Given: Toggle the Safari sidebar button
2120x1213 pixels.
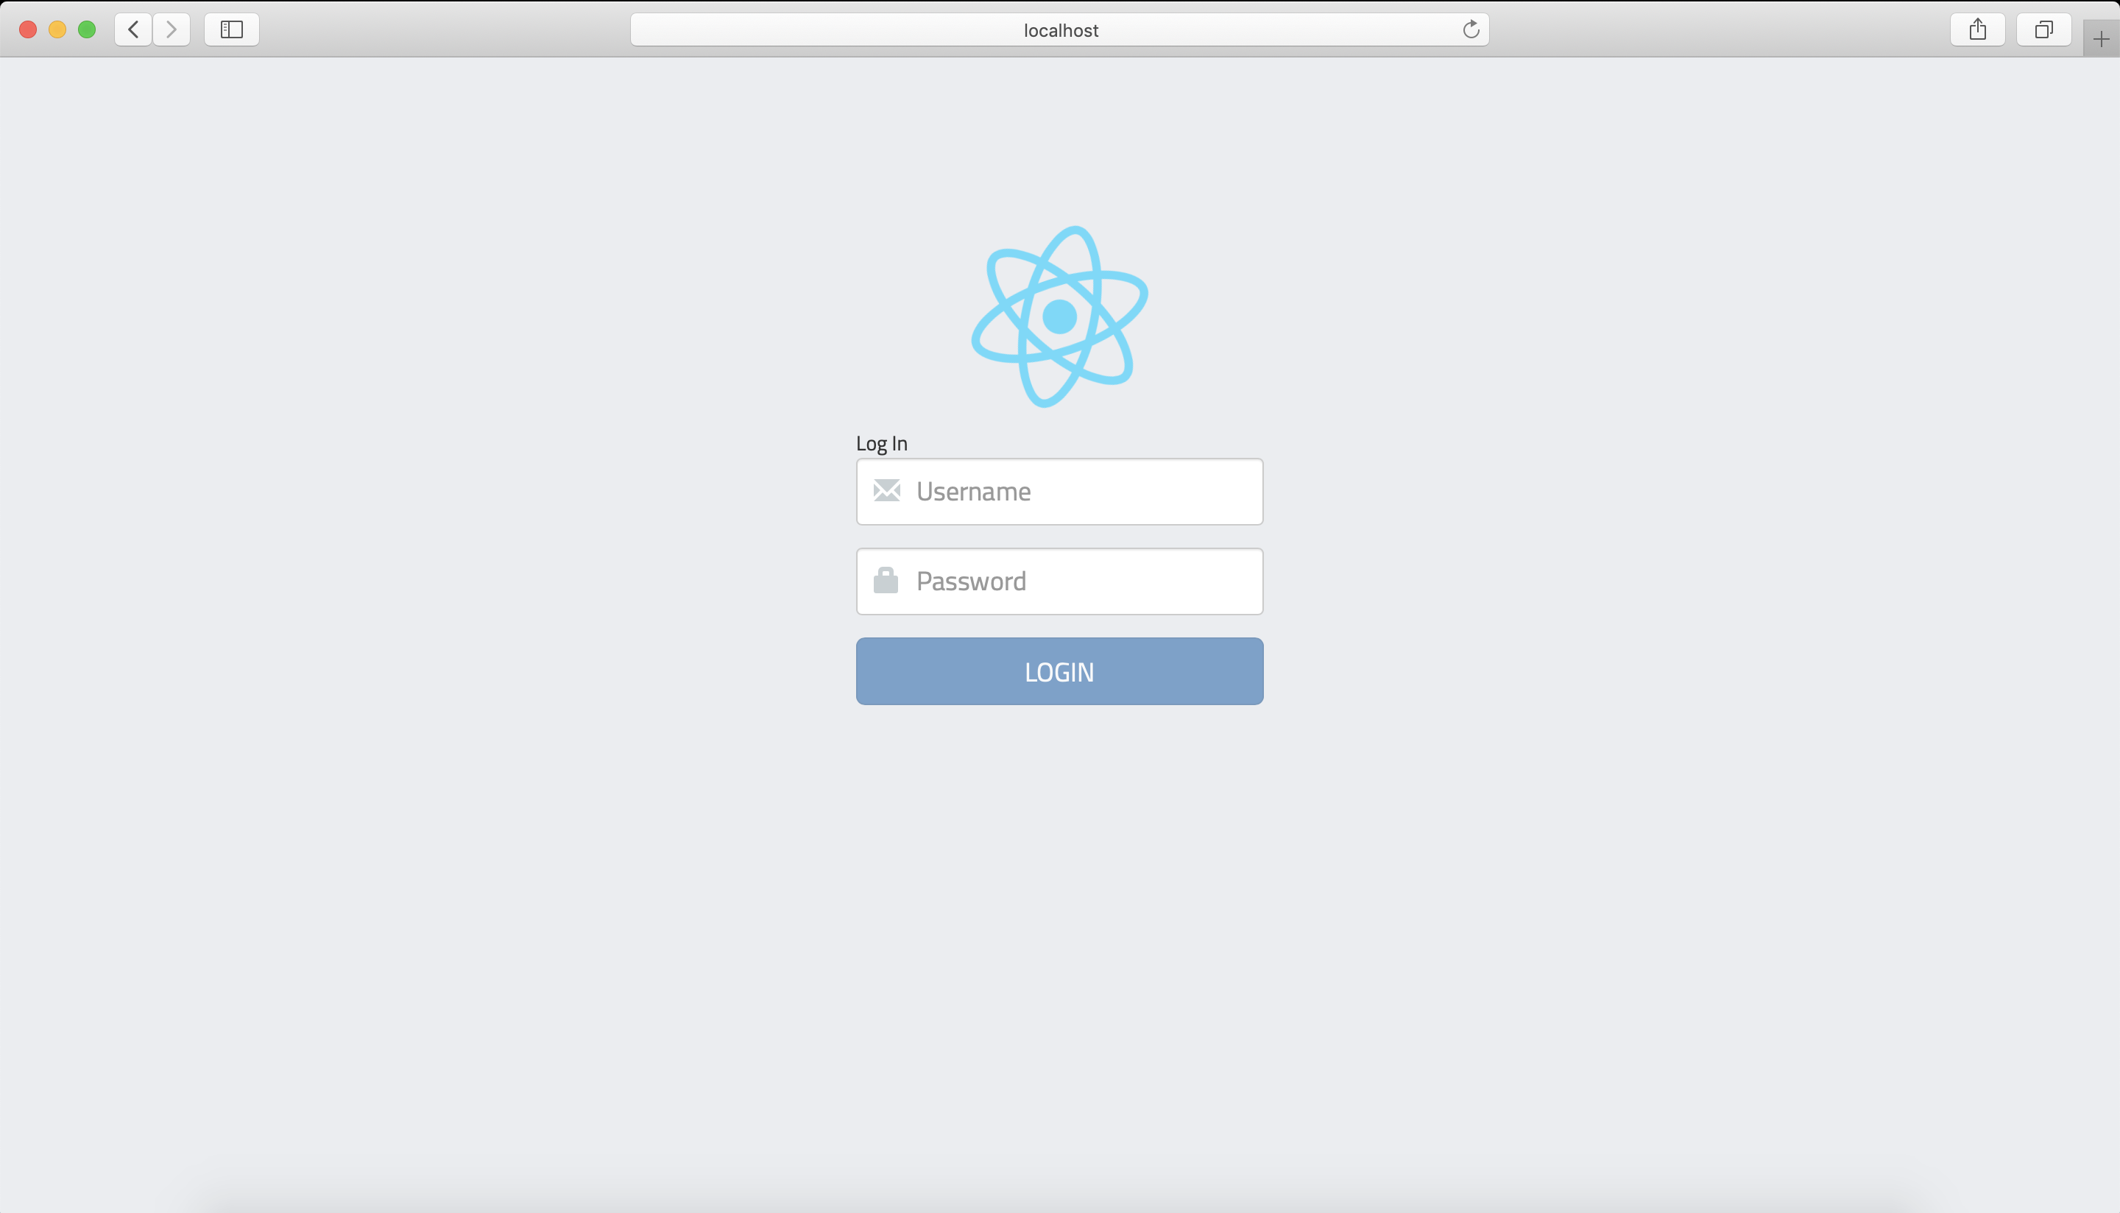Looking at the screenshot, I should (x=232, y=30).
